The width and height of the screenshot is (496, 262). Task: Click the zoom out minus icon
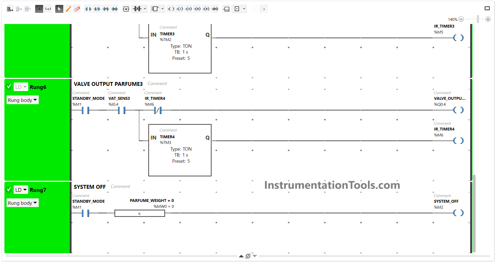[x=461, y=19]
